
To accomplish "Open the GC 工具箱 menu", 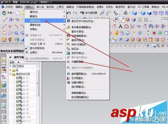I will pyautogui.click(x=143, y=7).
